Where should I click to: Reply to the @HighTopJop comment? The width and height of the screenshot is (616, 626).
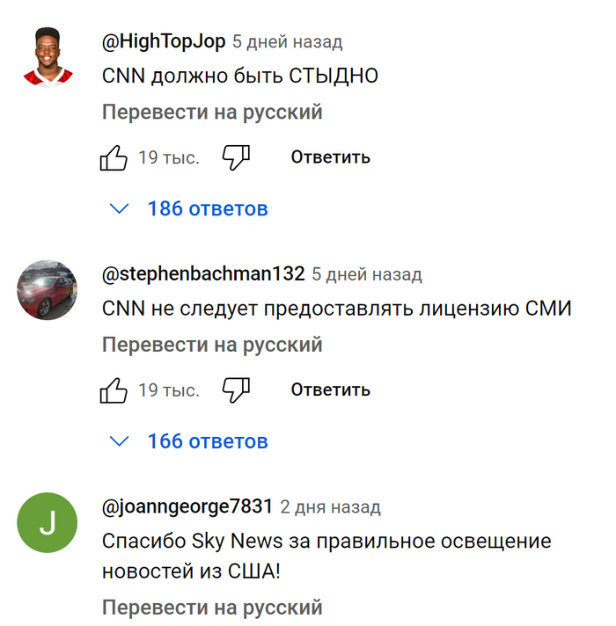(330, 157)
